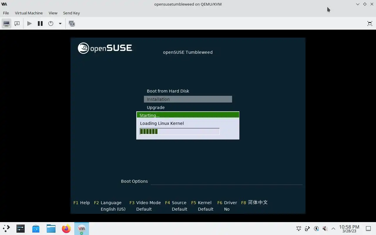Open the KDE application launcher

6,229
